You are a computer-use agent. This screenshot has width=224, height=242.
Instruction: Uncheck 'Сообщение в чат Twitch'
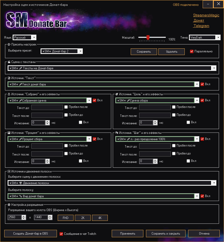61,233
